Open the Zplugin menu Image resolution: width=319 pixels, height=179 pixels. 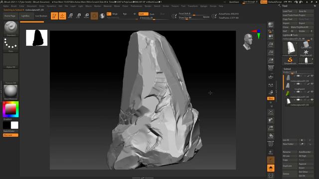click(203, 6)
